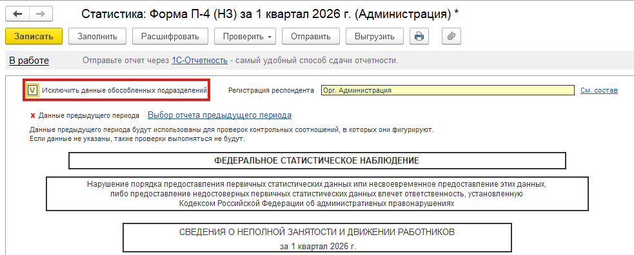Open Выбор отчета предыдущего периода link

click(219, 115)
